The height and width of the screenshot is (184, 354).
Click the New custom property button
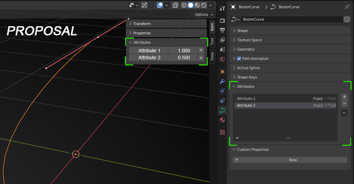(x=290, y=160)
